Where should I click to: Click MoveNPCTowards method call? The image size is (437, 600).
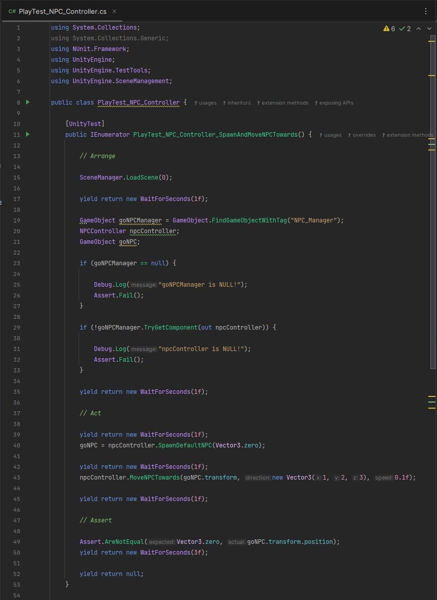point(154,478)
